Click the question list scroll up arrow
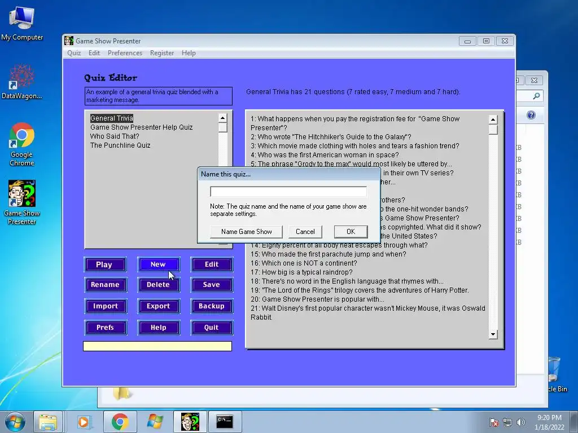The height and width of the screenshot is (433, 578). coord(493,120)
